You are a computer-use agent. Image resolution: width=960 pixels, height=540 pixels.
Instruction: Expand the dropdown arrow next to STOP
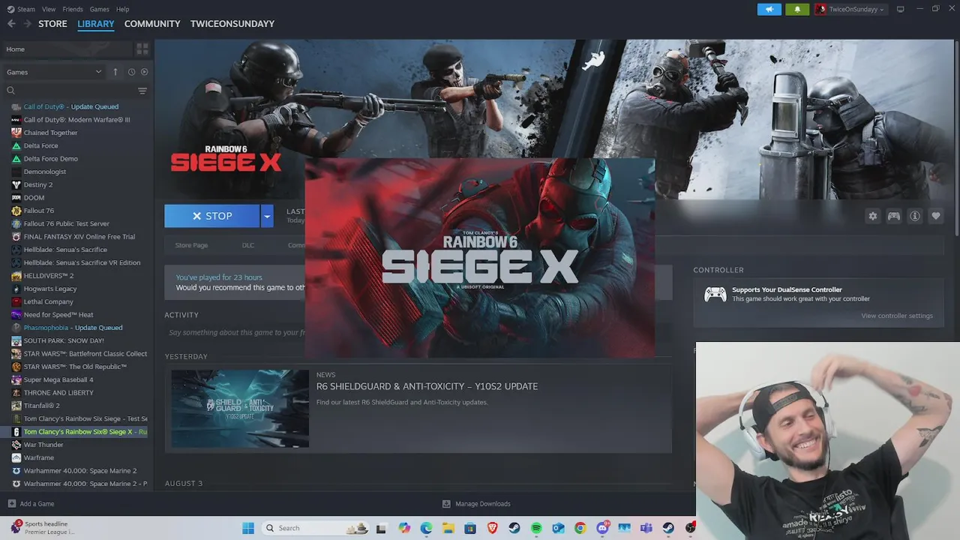click(x=267, y=216)
